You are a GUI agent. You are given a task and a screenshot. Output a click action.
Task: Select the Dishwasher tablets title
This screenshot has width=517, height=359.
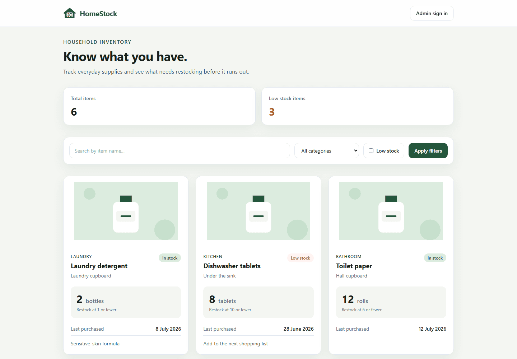[232, 266]
